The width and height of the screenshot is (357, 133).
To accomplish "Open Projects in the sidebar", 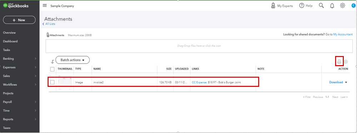I will [x=8, y=93].
